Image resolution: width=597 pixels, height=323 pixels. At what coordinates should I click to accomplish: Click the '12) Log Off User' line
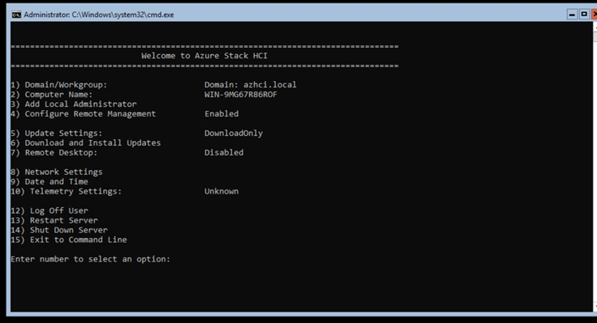(49, 210)
